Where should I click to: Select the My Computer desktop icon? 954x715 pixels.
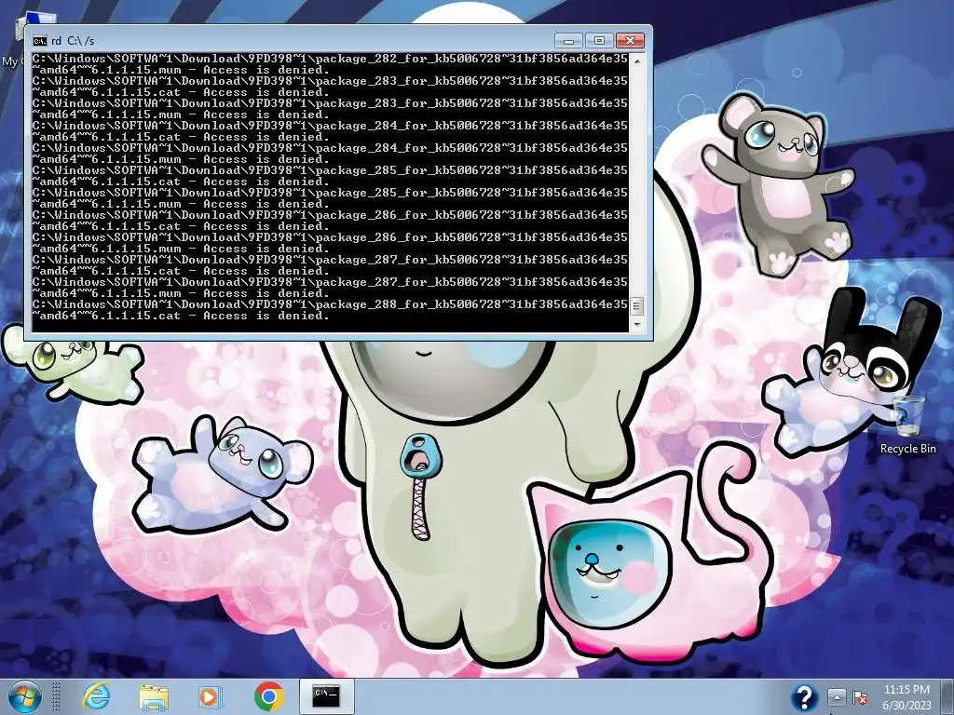[12, 43]
